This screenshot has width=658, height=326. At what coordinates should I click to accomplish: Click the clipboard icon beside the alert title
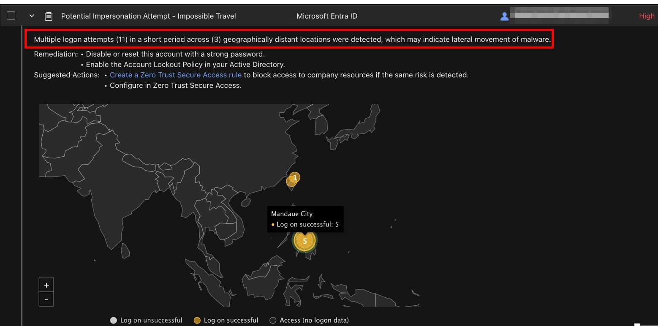click(49, 16)
